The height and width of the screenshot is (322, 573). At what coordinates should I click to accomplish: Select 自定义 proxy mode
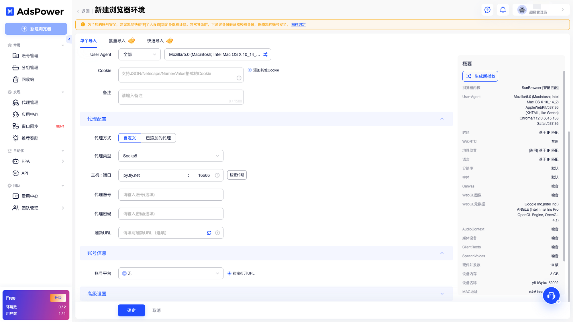129,138
